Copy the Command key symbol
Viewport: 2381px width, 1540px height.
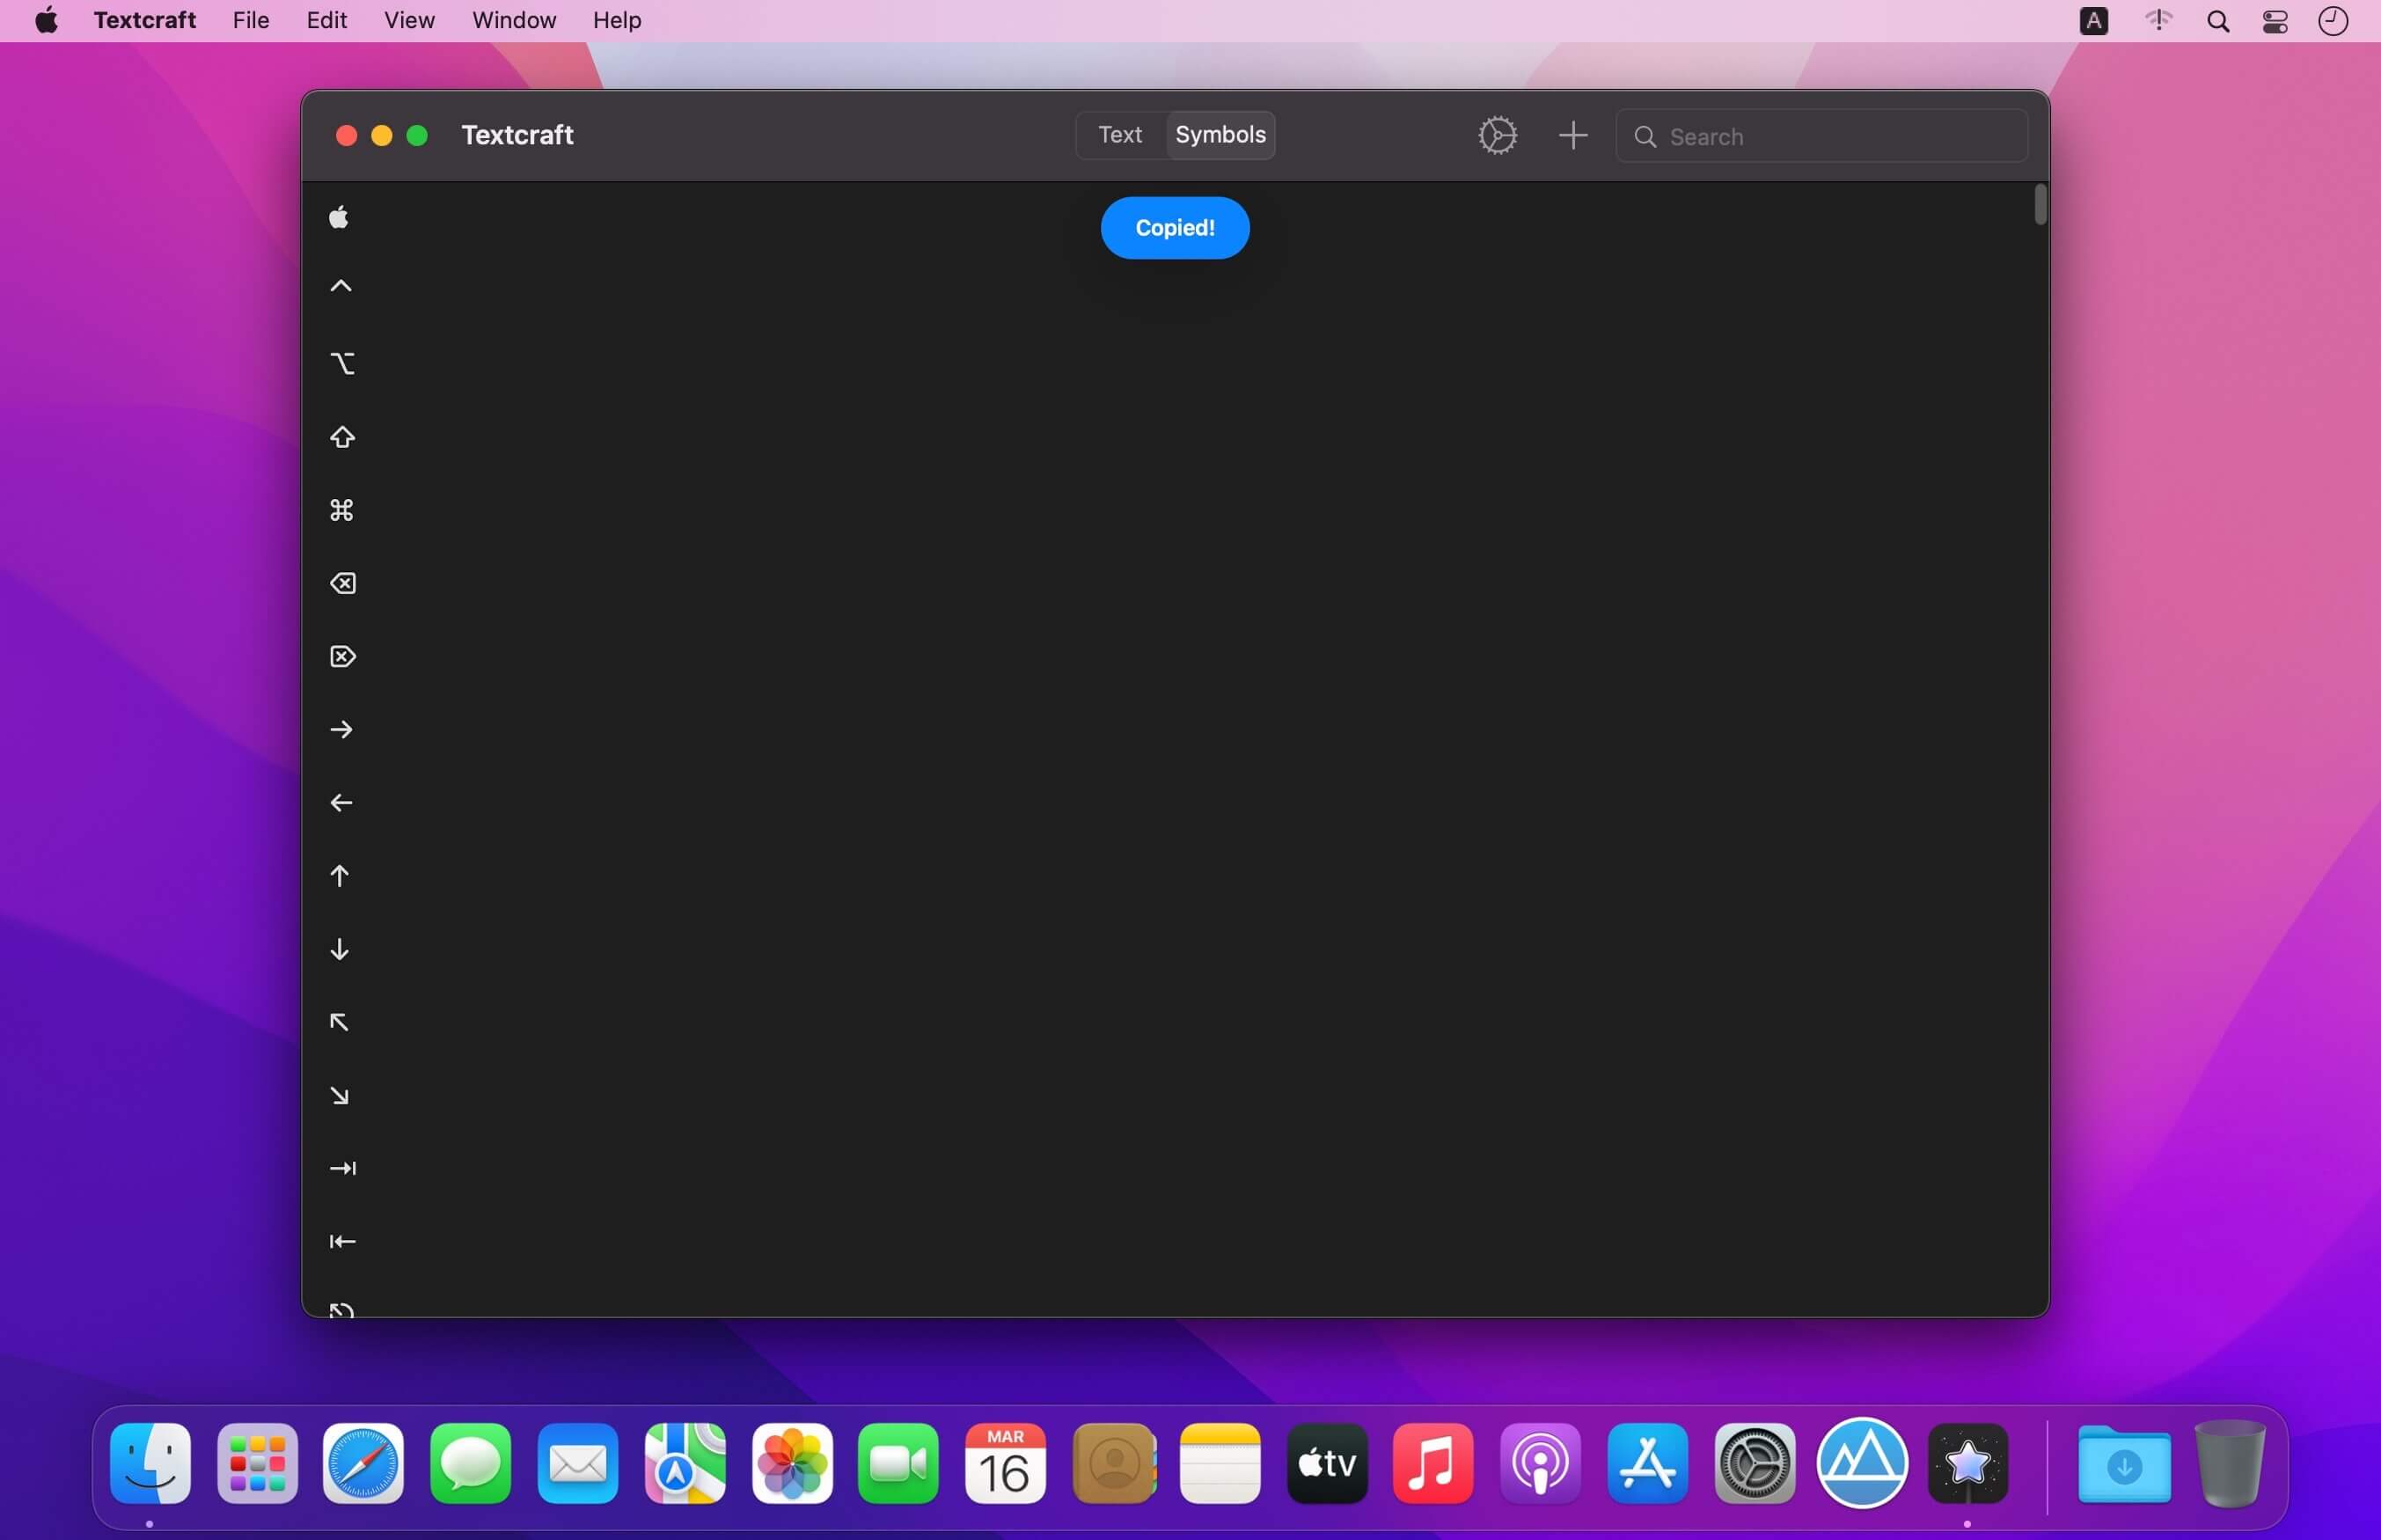342,510
